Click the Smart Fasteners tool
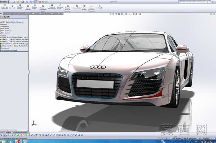 pyautogui.click(x=28, y=8)
